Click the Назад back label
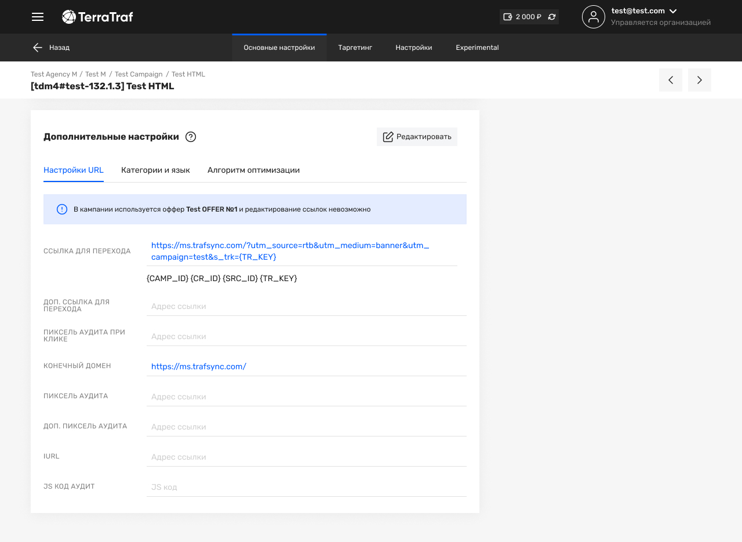This screenshot has width=742, height=542. click(59, 48)
